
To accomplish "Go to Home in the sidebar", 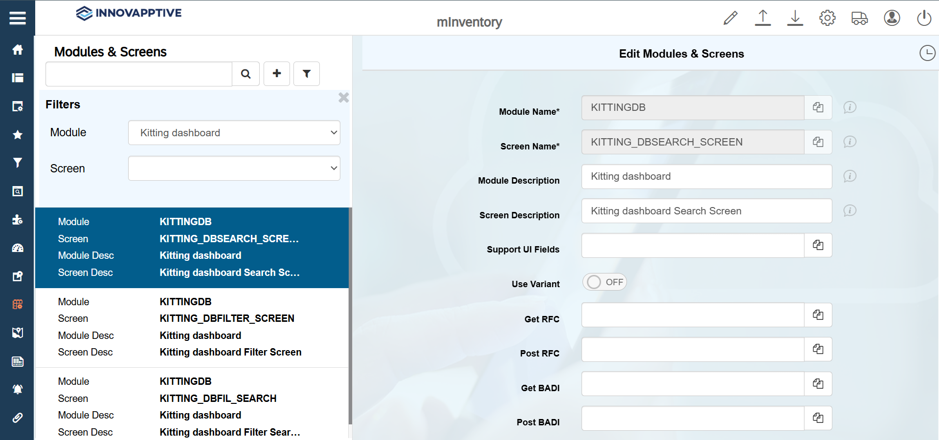I will [x=18, y=50].
